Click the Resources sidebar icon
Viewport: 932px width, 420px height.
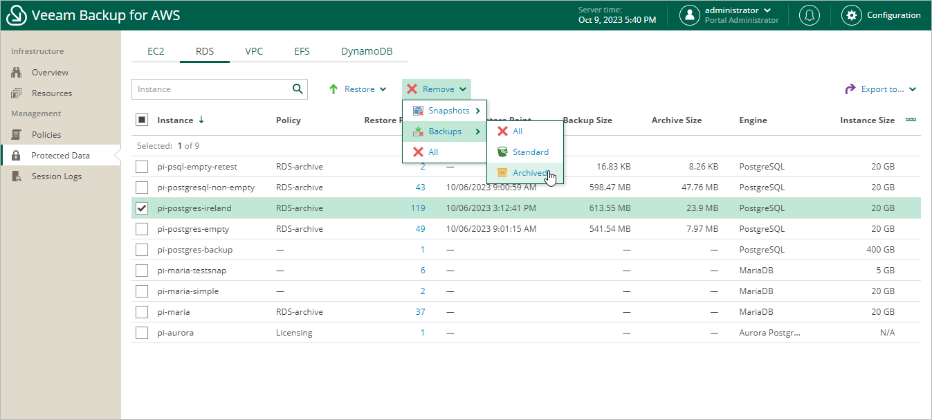click(17, 93)
